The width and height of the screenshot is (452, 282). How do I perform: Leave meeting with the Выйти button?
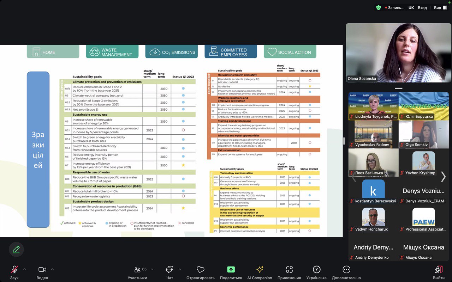(x=439, y=270)
